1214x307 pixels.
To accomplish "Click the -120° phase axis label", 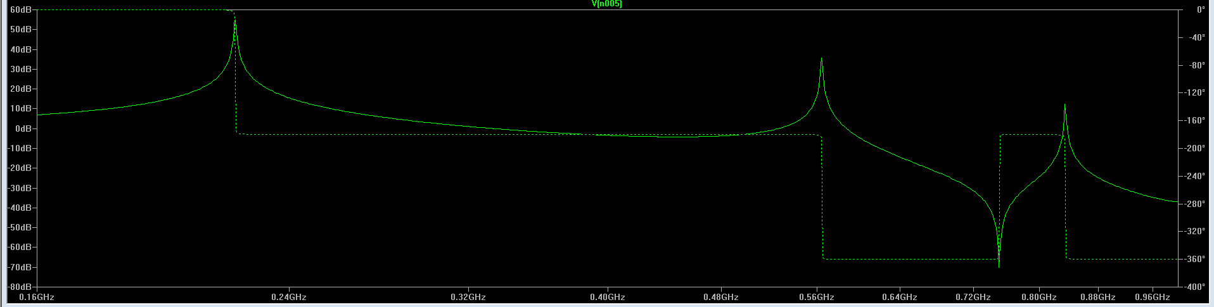I will coord(1194,93).
